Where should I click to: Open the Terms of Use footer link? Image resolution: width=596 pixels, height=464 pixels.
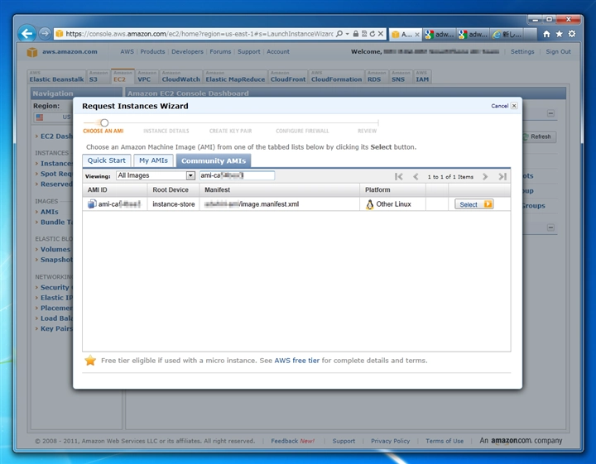pos(444,441)
